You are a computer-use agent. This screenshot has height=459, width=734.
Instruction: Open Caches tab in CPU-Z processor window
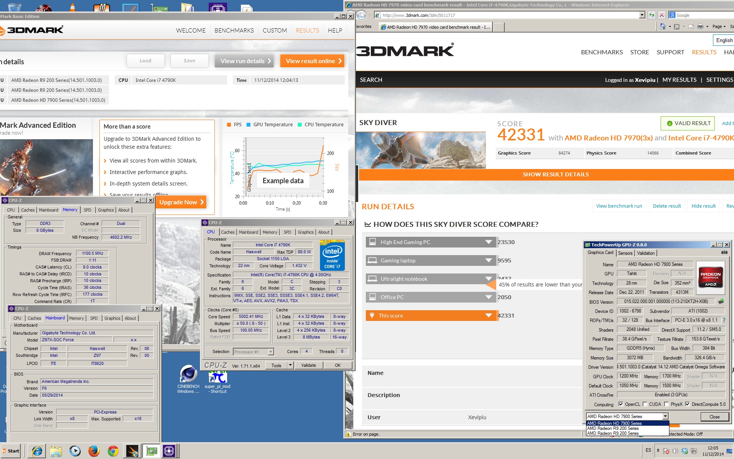coord(227,232)
